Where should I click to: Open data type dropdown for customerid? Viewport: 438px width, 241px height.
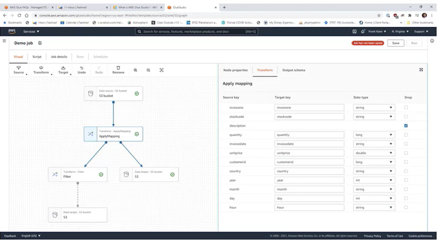click(374, 162)
